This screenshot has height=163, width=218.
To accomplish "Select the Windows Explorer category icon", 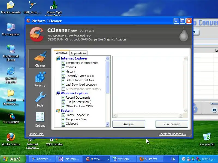I will click(x=58, y=93).
